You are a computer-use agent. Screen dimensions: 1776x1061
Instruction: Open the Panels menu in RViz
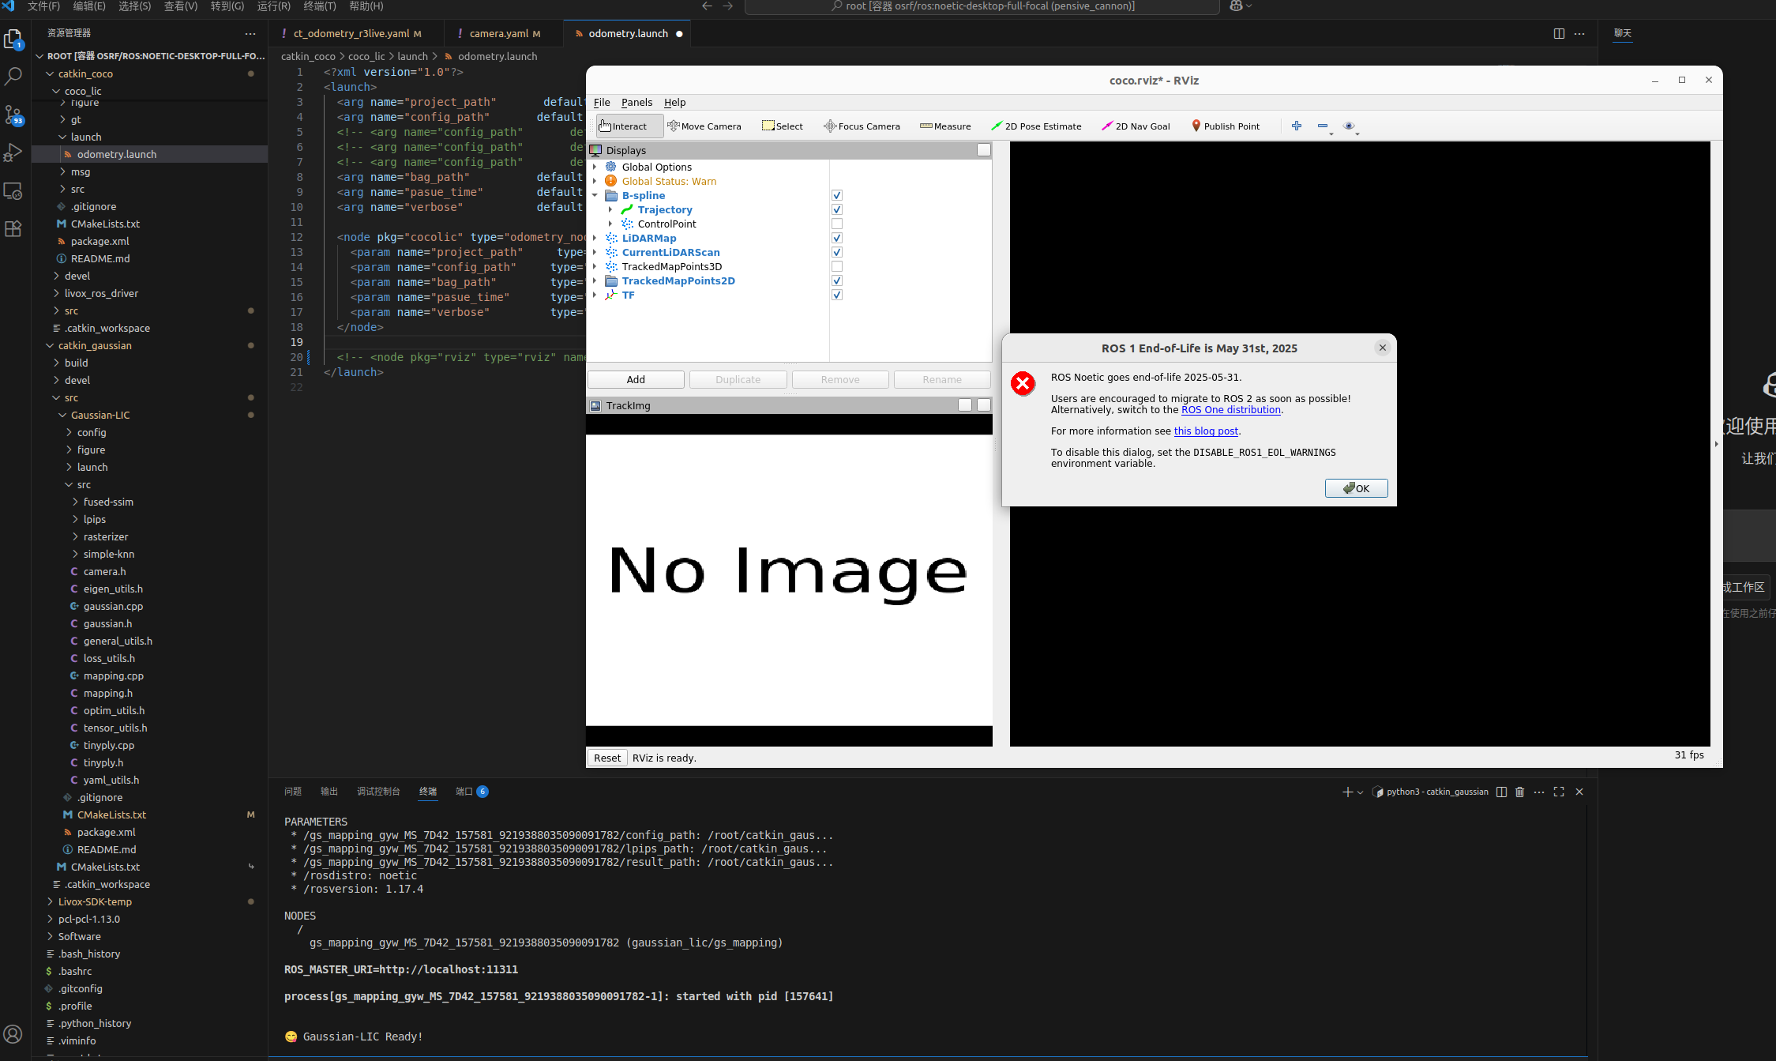click(636, 103)
